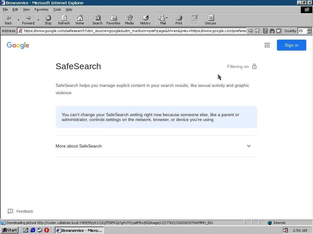The height and width of the screenshot is (234, 313).
Task: Go forward with the Forward toolbar button
Action: pyautogui.click(x=28, y=20)
